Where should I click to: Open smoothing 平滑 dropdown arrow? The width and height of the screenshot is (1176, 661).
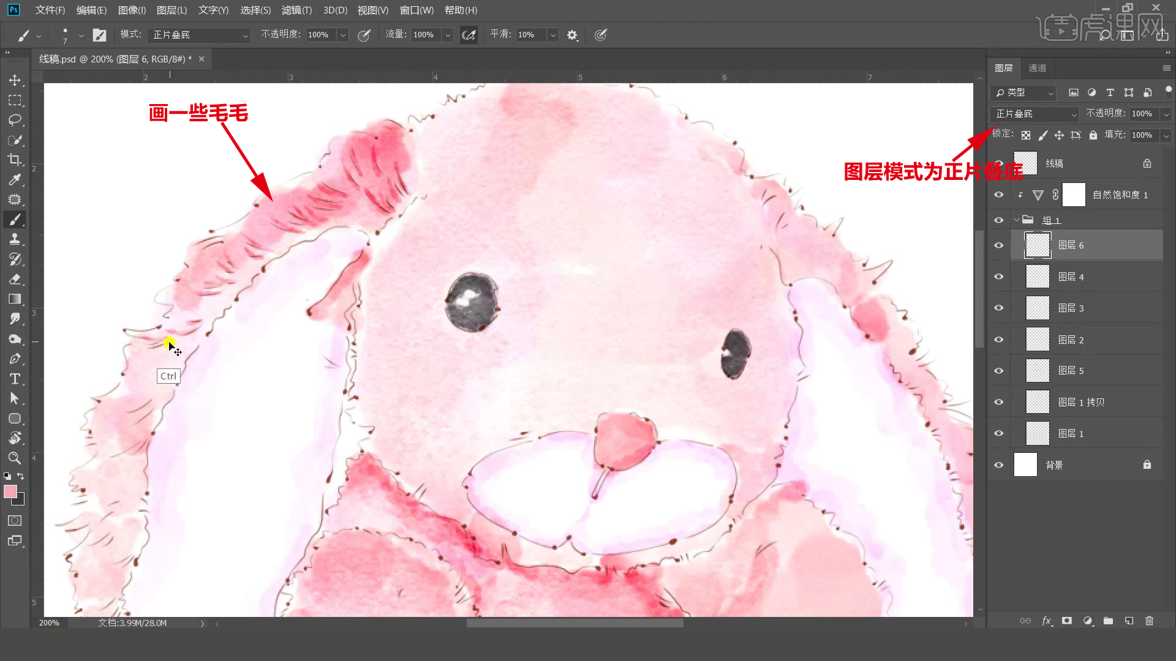pos(552,35)
